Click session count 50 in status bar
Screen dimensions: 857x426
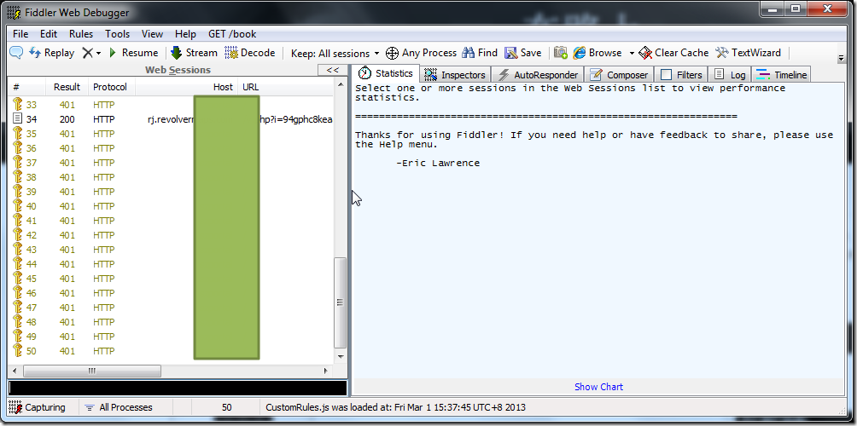[x=226, y=407]
